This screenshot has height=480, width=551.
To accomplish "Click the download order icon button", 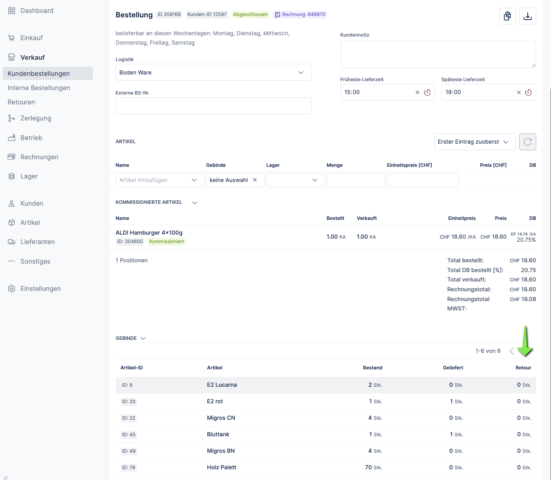I will (527, 16).
